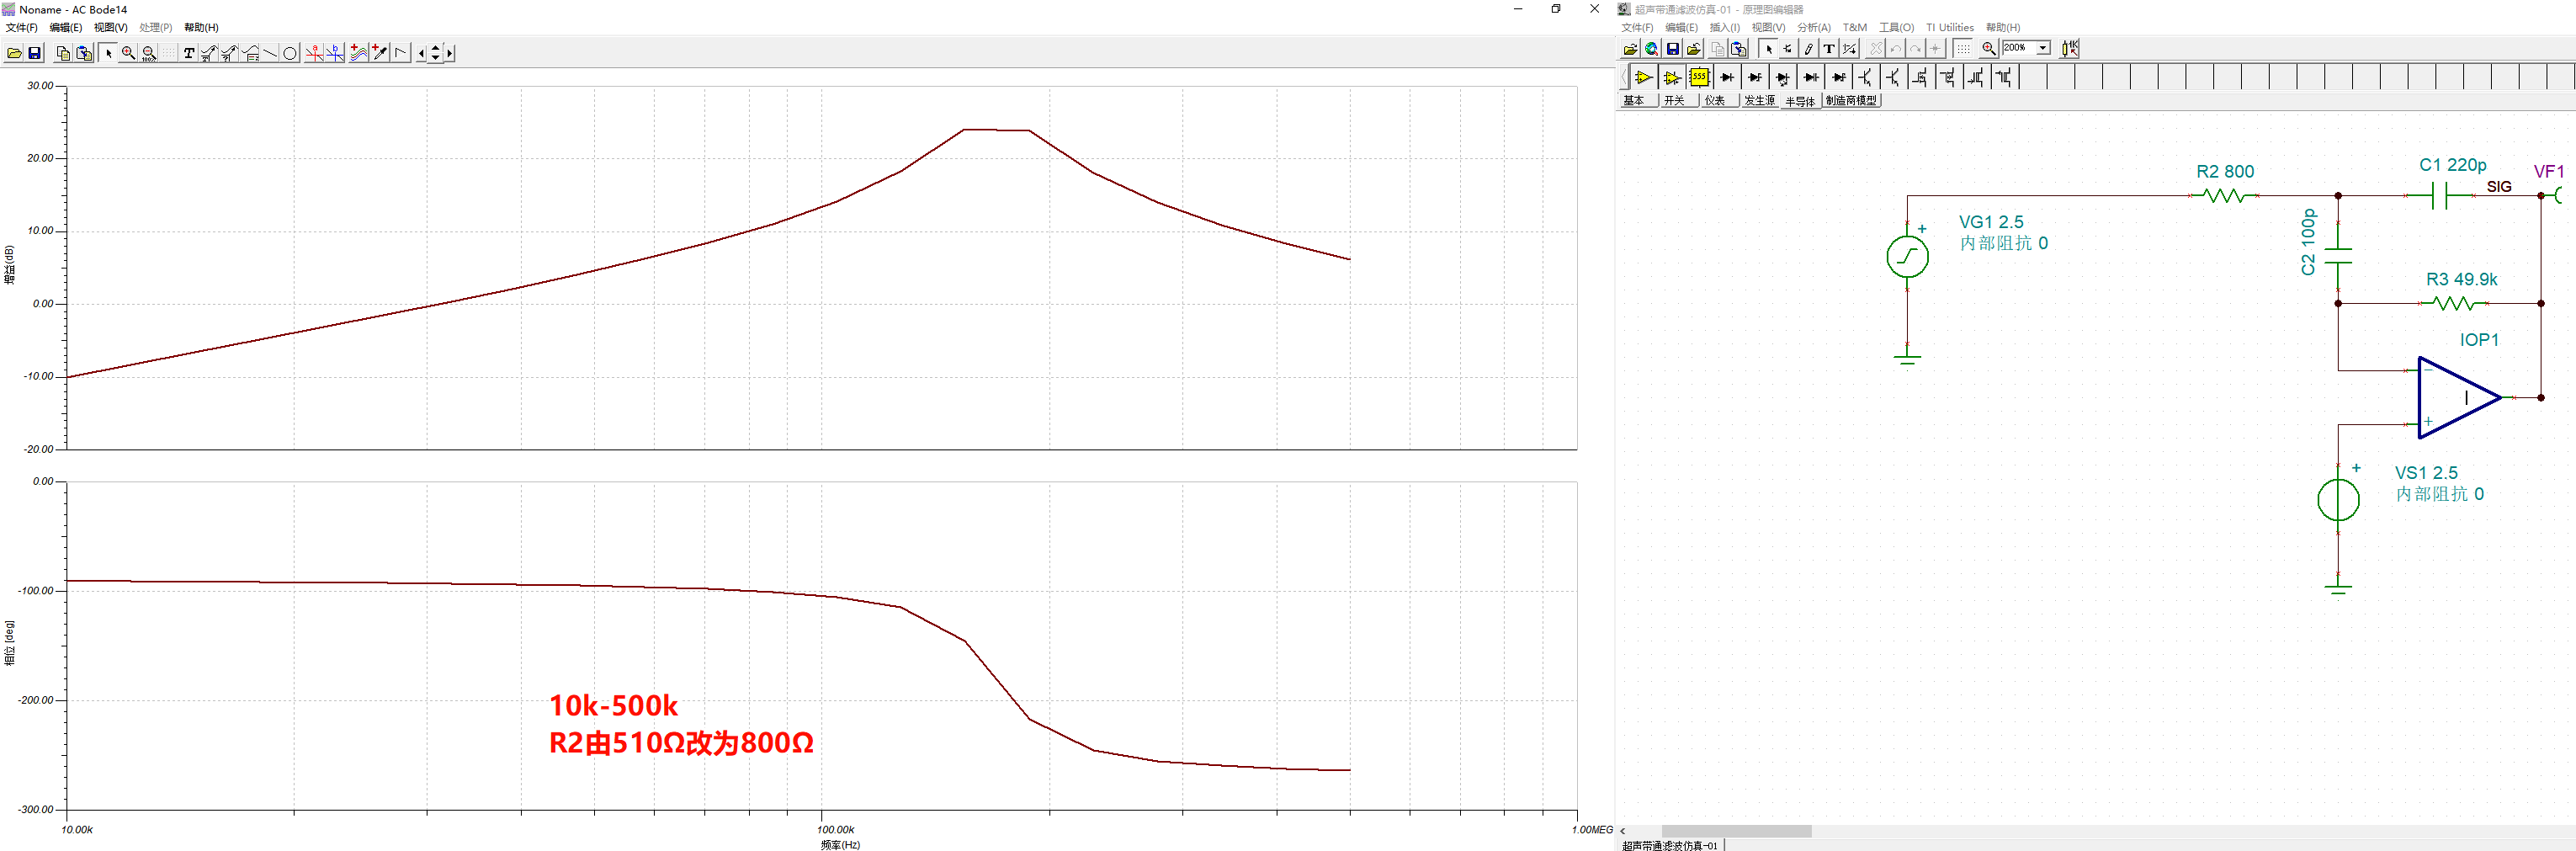Place an ideal operational amplifier
The image size is (2576, 851).
(1643, 77)
